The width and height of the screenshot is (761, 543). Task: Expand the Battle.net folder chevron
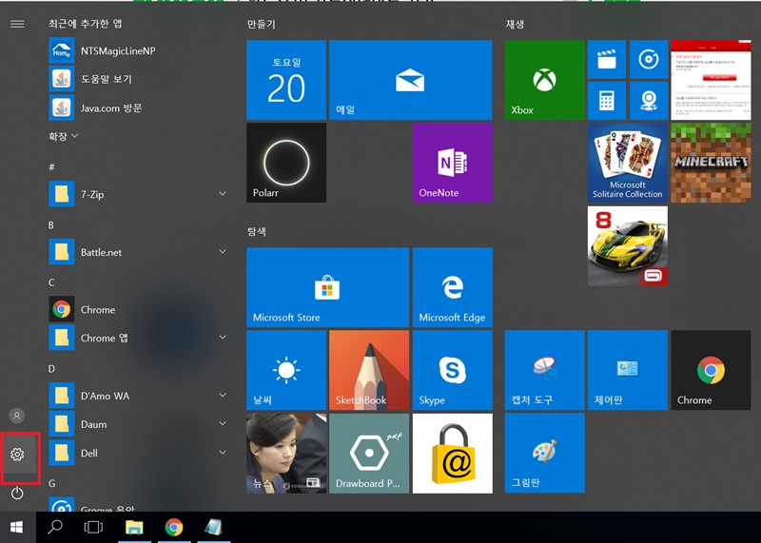pyautogui.click(x=223, y=251)
